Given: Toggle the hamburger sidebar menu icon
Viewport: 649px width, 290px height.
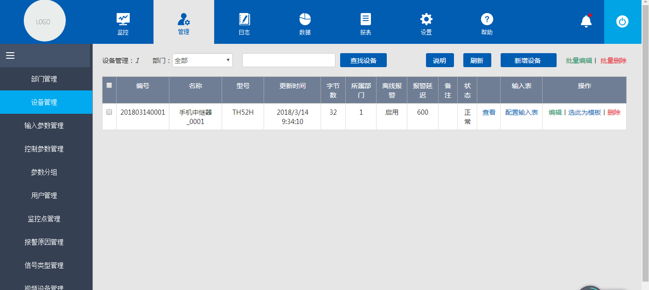Looking at the screenshot, I should coord(10,55).
